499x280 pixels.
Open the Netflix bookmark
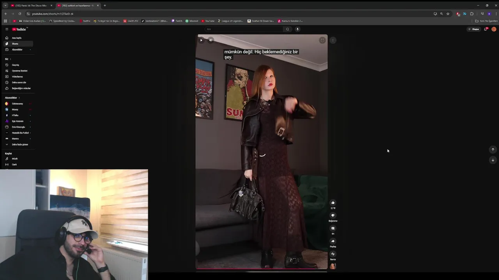point(85,21)
